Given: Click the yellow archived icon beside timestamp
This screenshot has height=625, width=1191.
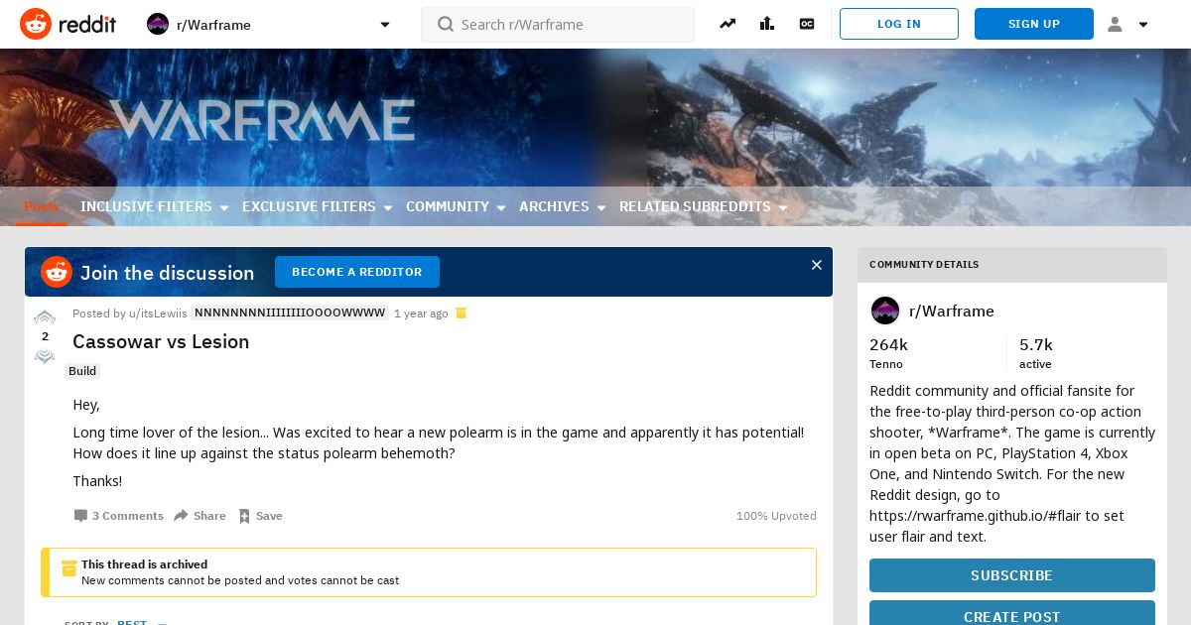Looking at the screenshot, I should (461, 313).
